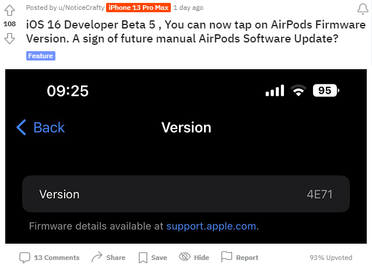The width and height of the screenshot is (372, 271).
Task: Click the cellular signal bars icon
Action: pyautogui.click(x=275, y=90)
